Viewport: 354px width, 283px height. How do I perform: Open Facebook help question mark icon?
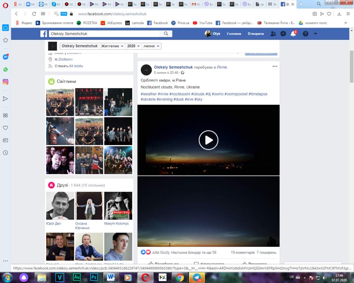(306, 34)
